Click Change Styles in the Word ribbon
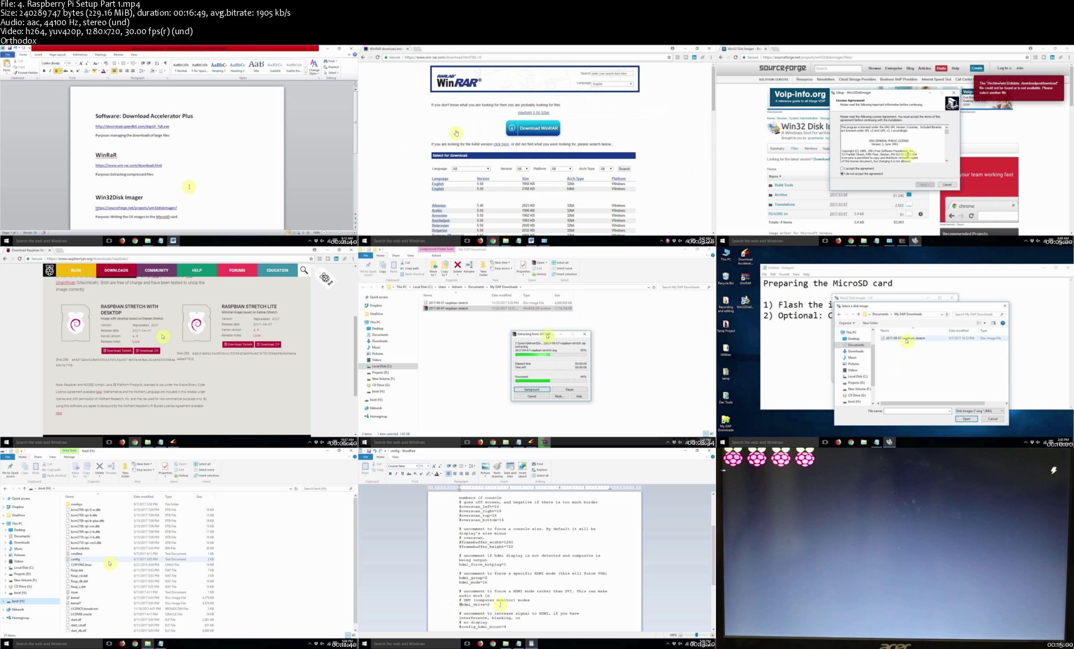This screenshot has width=1074, height=649. click(x=314, y=67)
